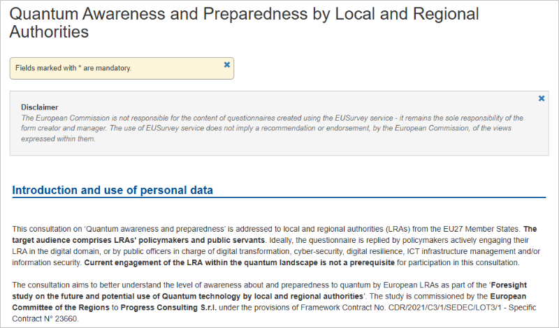Viewport: 559px width, 328px height.
Task: Click the blue line under the Introduction heading
Action: (x=279, y=197)
